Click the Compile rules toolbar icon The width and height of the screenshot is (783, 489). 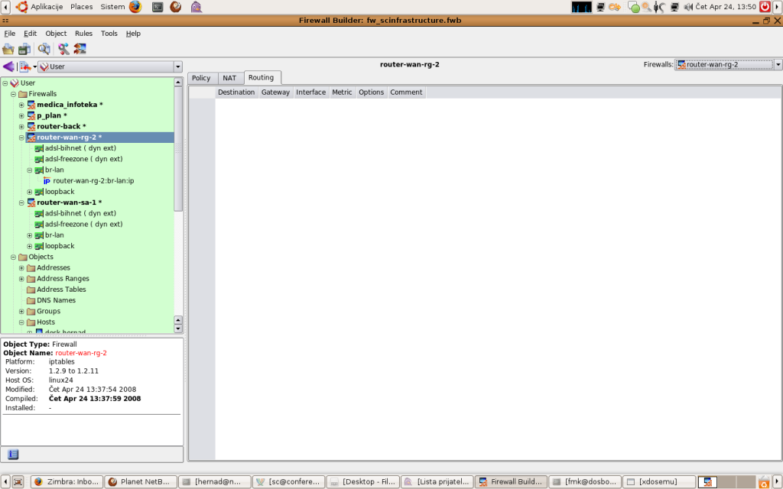(63, 49)
